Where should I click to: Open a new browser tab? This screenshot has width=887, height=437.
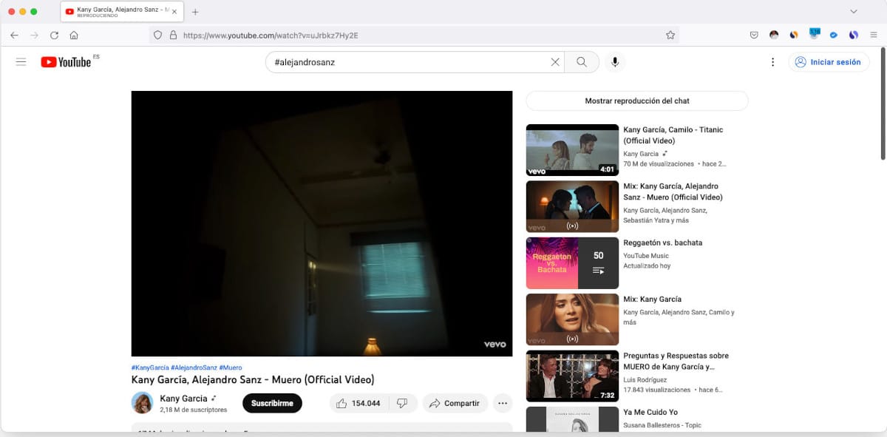point(195,12)
